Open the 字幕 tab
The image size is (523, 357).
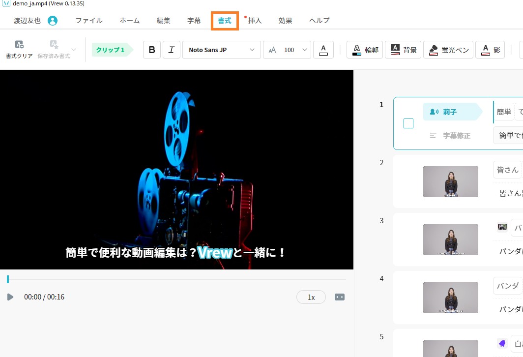pos(194,21)
